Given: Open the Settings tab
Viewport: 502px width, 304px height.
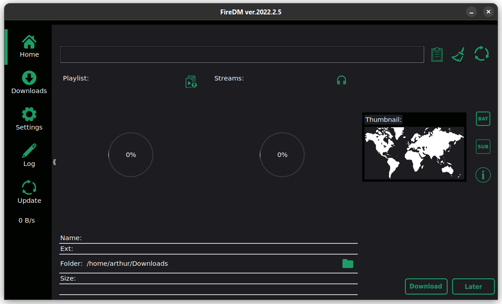Looking at the screenshot, I should pyautogui.click(x=29, y=119).
